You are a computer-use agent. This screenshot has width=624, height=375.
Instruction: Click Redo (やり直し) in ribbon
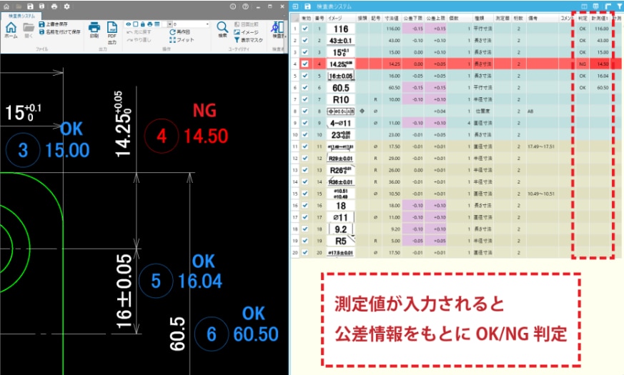(x=139, y=40)
